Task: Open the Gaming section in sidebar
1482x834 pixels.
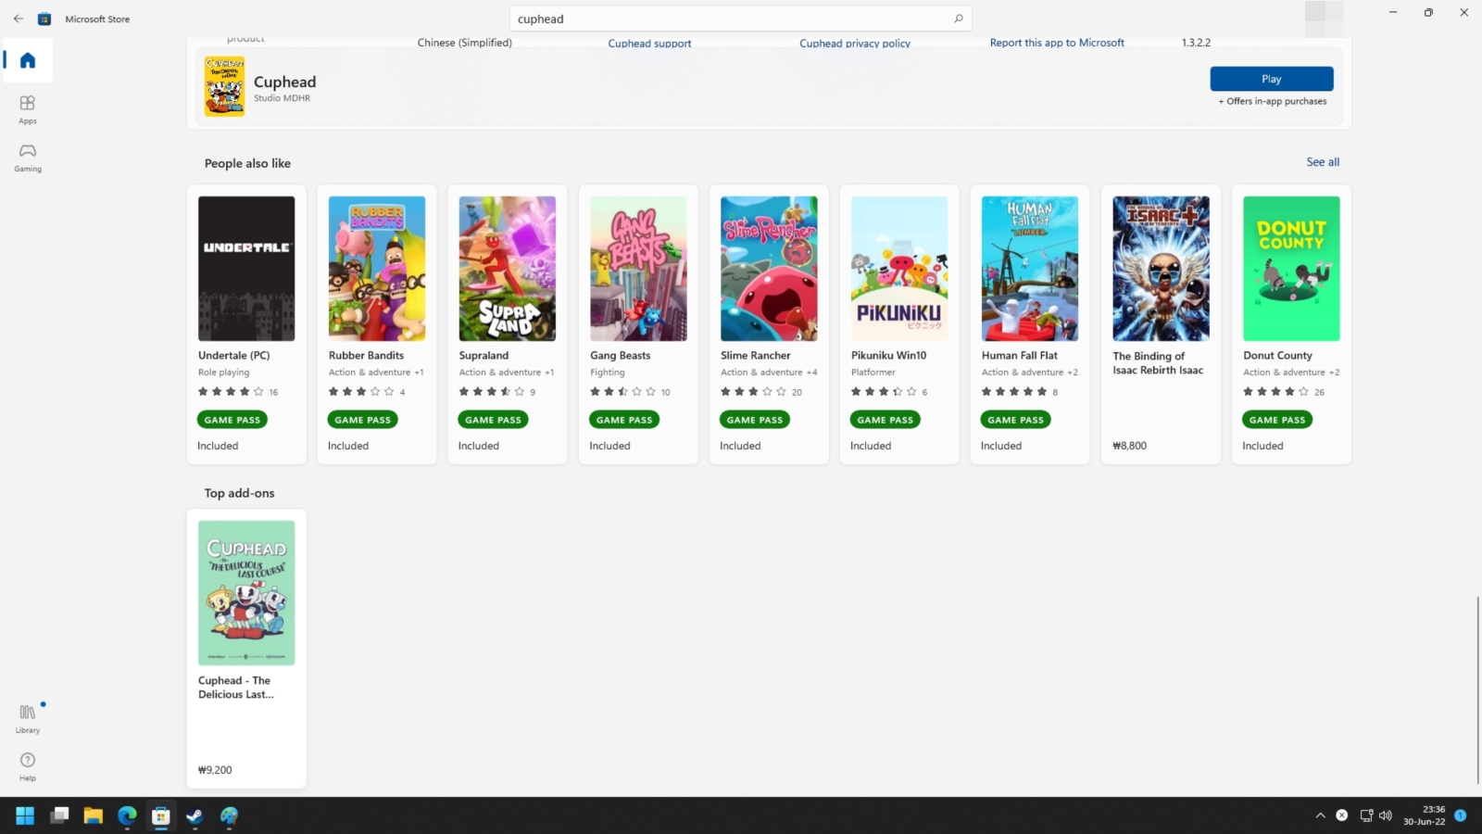Action: [28, 158]
